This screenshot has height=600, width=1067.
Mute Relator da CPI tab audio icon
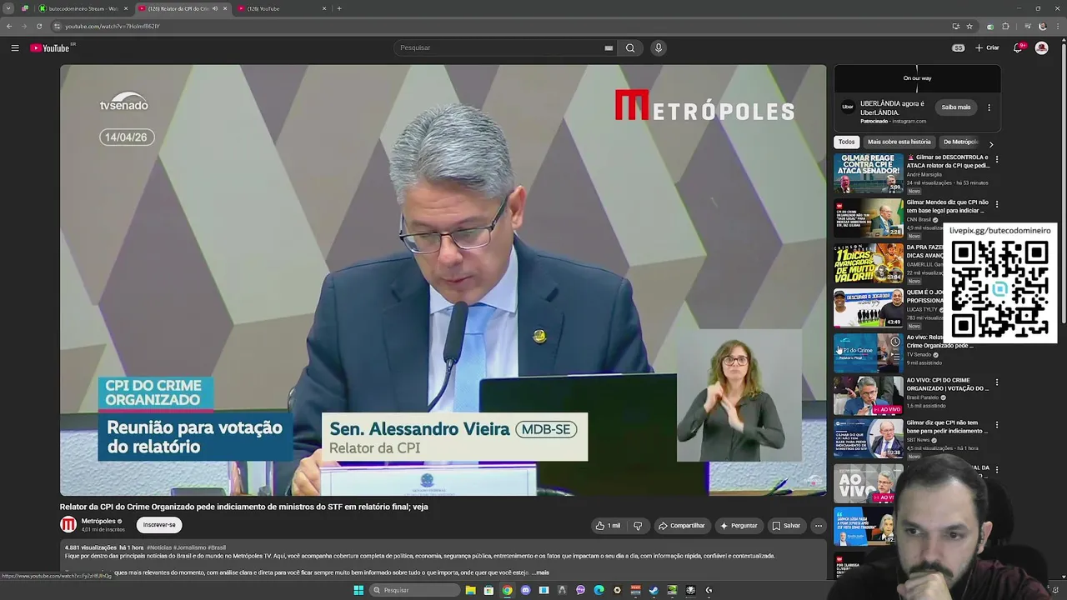point(215,8)
